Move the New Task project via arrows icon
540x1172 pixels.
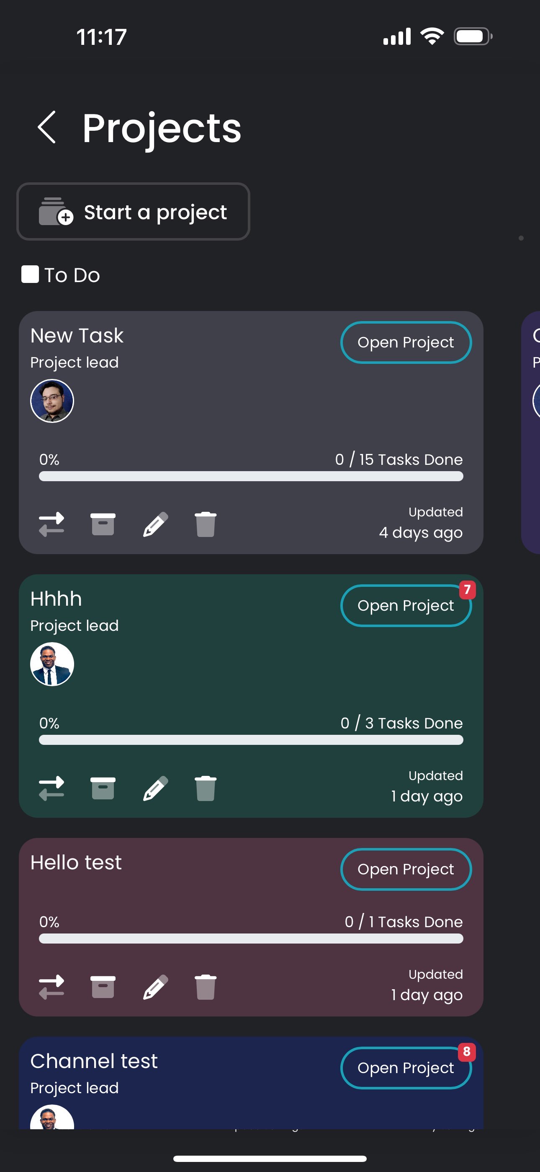click(51, 524)
